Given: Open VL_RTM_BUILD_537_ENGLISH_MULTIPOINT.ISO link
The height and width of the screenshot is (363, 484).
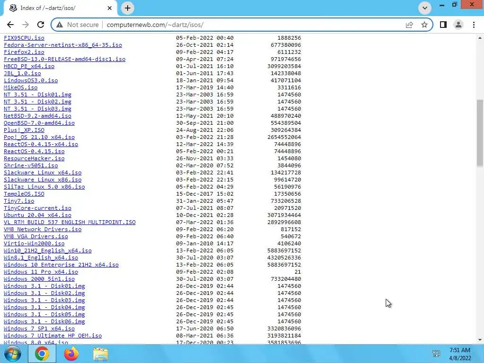Looking at the screenshot, I should (70, 222).
